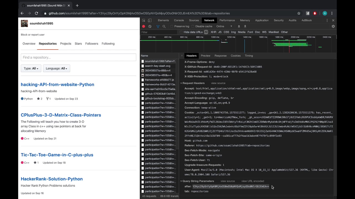This screenshot has height=199, width=355.
Task: Open the Application panel
Action: tap(262, 20)
